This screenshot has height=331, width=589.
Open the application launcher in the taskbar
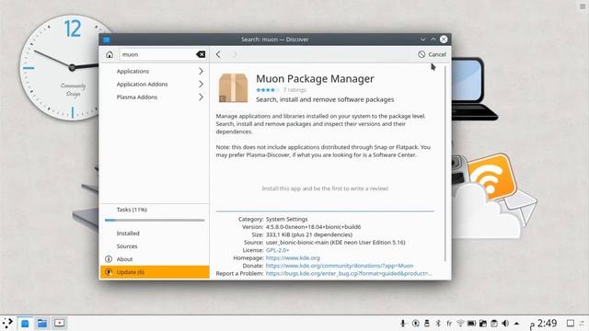7,323
